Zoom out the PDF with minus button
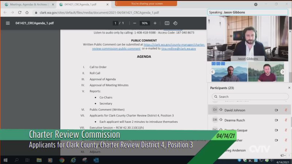This screenshot has height=164, width=292. click(x=135, y=23)
